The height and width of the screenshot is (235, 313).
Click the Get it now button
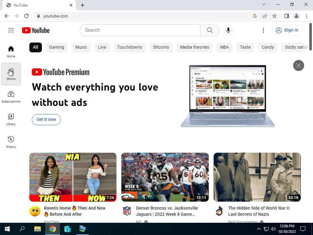click(x=46, y=120)
